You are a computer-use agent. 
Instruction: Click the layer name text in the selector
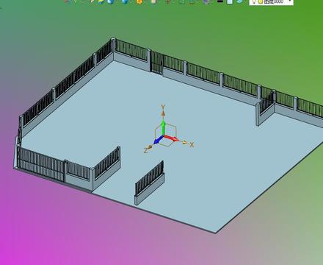coord(273,1)
